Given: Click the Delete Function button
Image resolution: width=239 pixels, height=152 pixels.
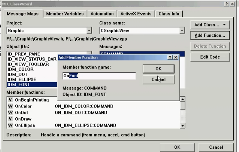Looking at the screenshot, I should coord(210,46).
